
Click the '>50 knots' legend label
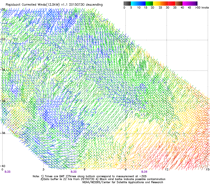[x=202, y=8]
